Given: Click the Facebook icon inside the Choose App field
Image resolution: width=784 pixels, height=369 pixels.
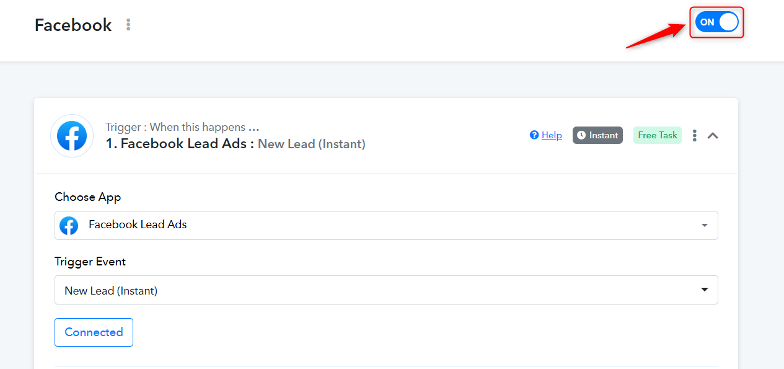Looking at the screenshot, I should (69, 225).
